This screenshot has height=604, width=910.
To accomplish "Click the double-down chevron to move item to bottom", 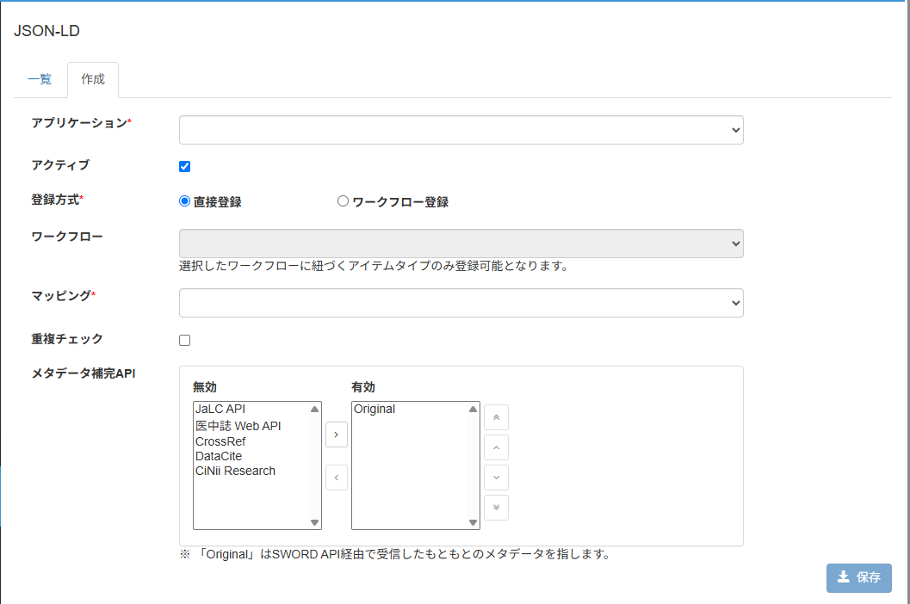I will click(x=496, y=508).
